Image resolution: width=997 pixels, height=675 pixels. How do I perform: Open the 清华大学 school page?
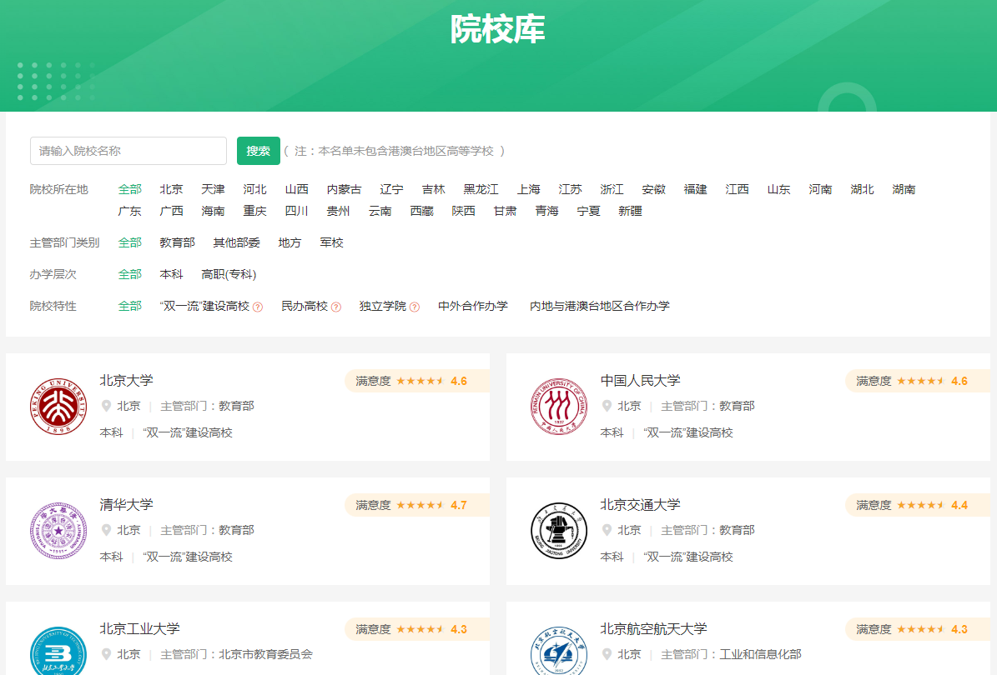pyautogui.click(x=127, y=505)
